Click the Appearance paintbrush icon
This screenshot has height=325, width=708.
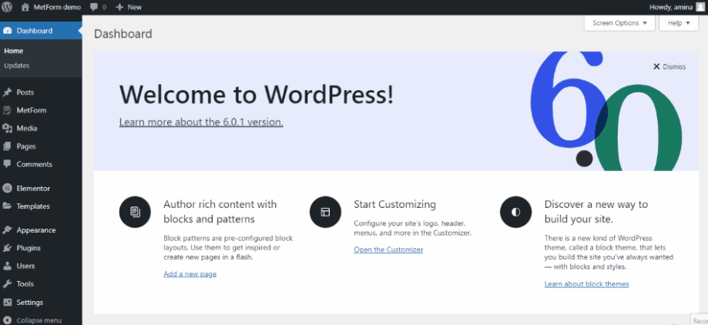[x=7, y=230]
